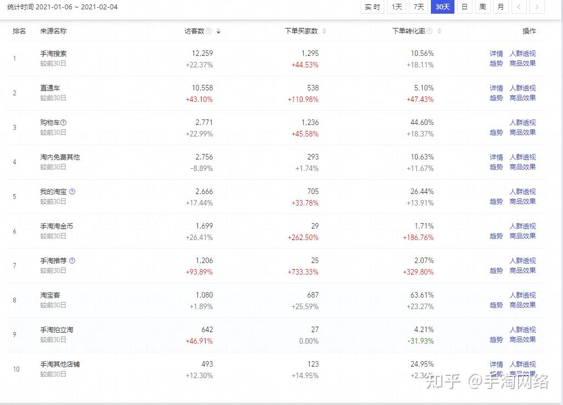The image size is (563, 405).
Task: Click the help icon next to 购物车
Action: coord(64,123)
